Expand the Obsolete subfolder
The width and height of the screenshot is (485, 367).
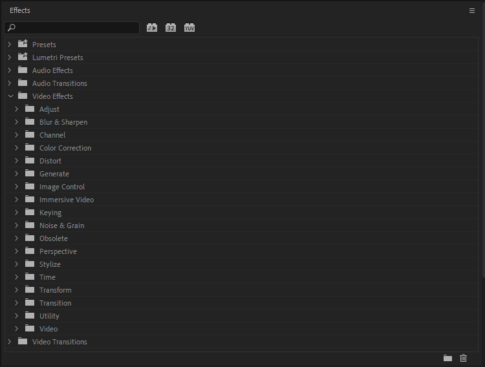16,238
